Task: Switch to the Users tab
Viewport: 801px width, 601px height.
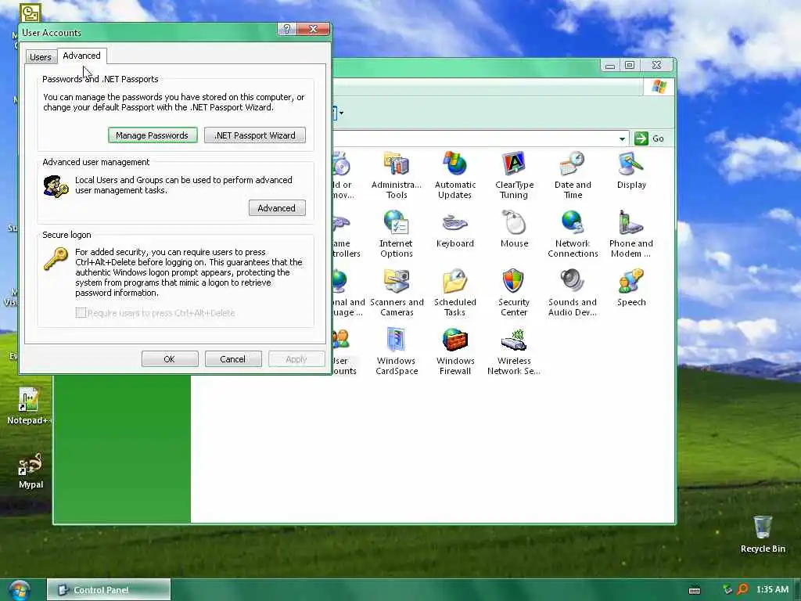Action: (x=41, y=56)
